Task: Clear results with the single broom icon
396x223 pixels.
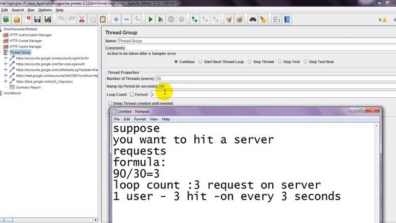Action: (x=229, y=19)
